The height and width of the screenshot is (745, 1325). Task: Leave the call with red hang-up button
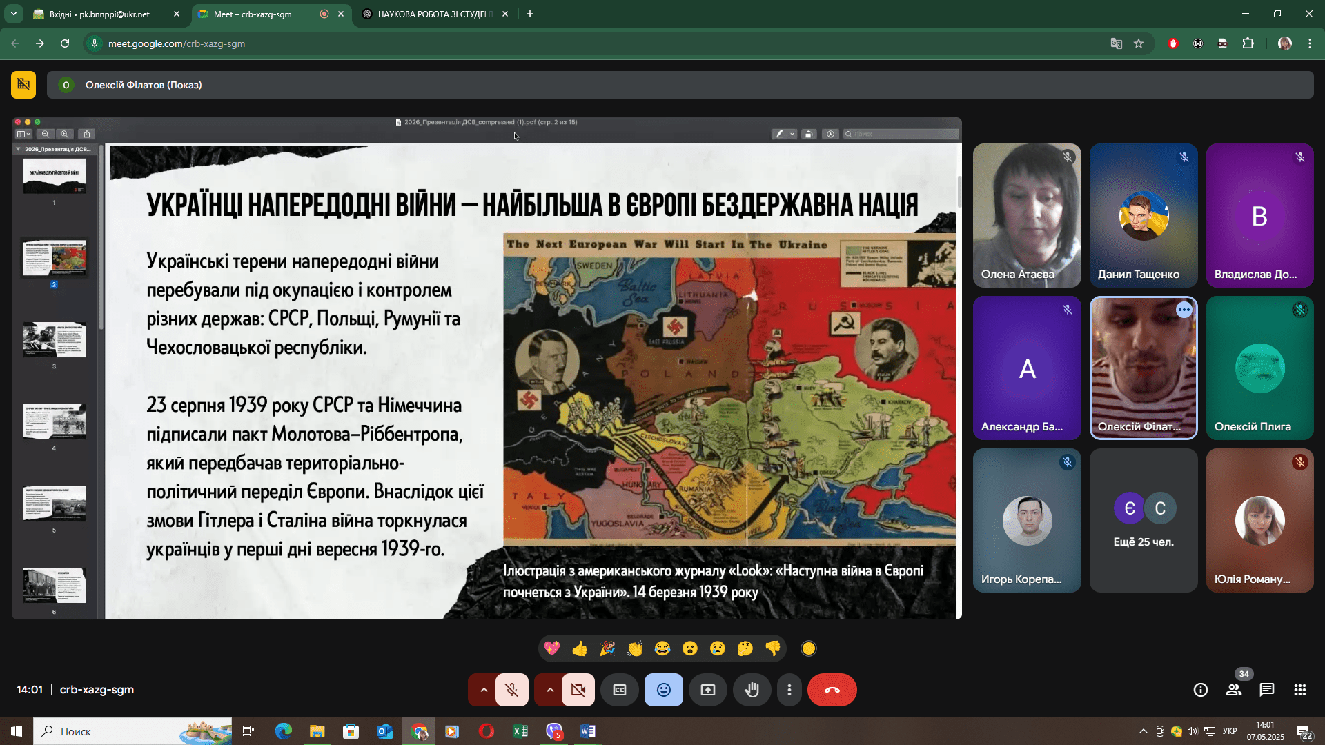(832, 690)
